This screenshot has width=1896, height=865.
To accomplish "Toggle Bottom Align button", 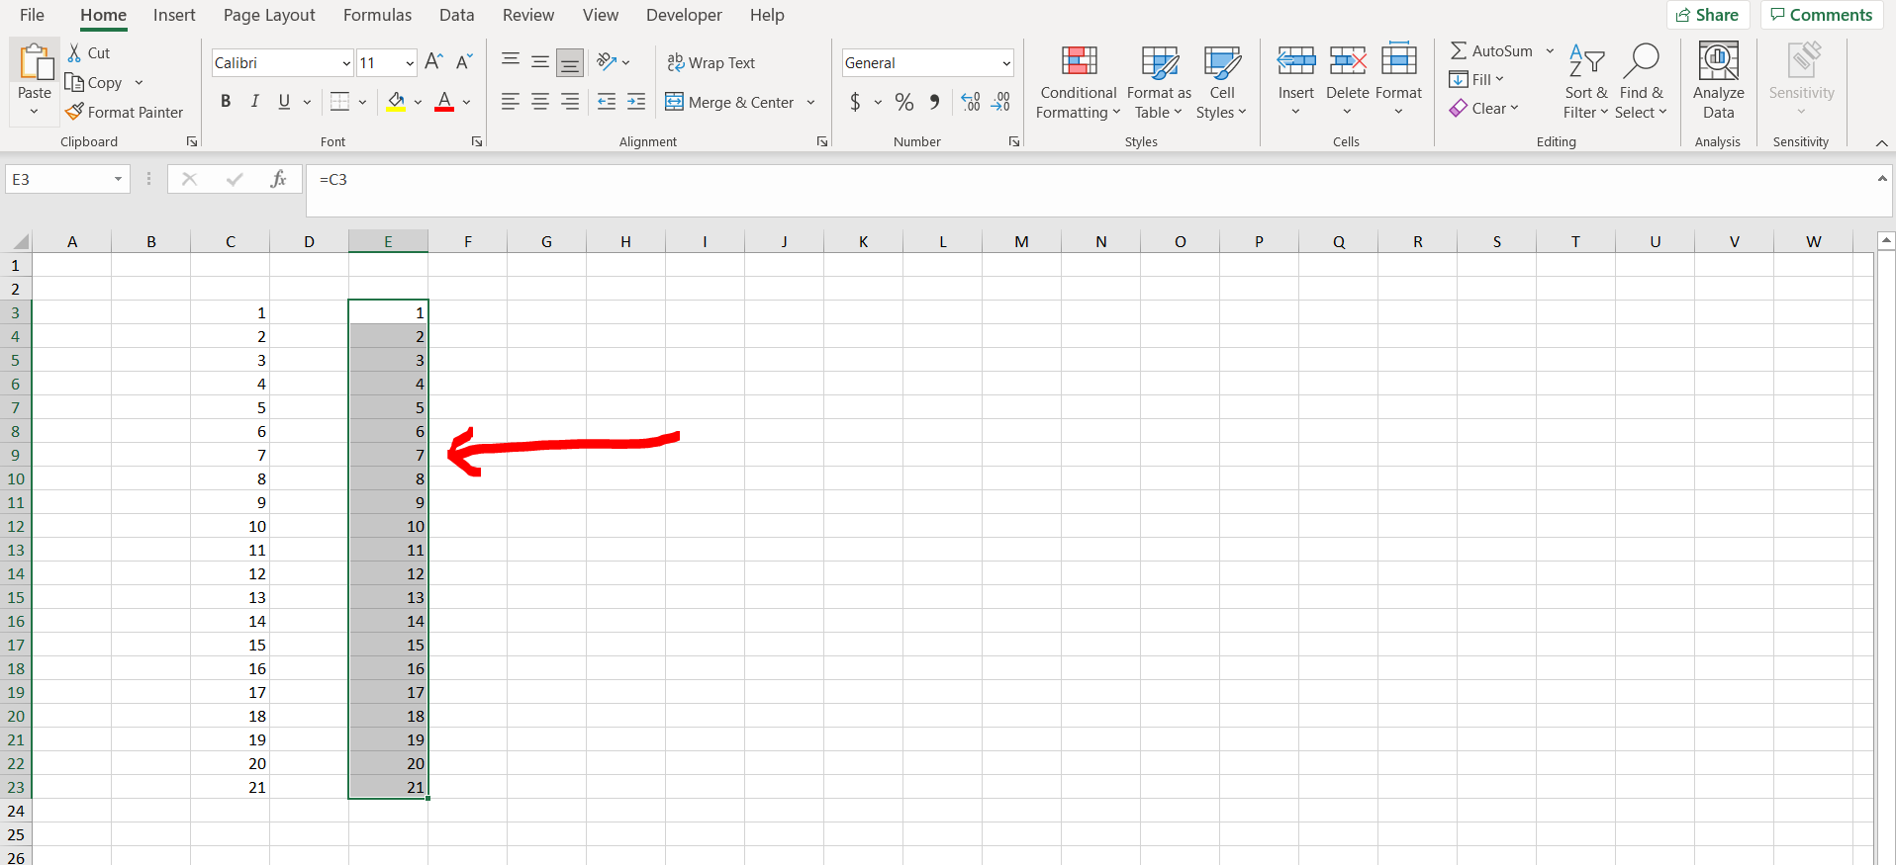I will tap(570, 62).
